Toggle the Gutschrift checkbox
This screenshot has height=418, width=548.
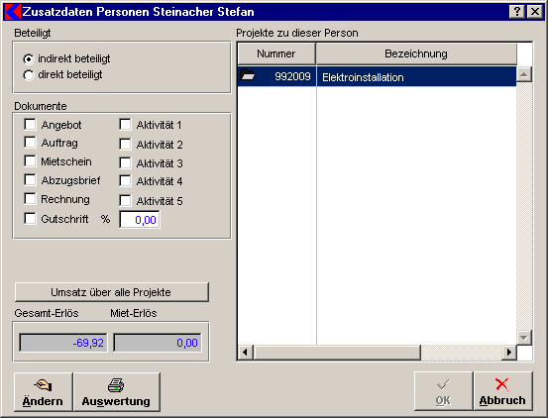[x=30, y=218]
